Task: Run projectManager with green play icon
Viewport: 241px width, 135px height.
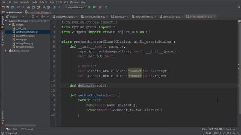Action: pos(90,7)
